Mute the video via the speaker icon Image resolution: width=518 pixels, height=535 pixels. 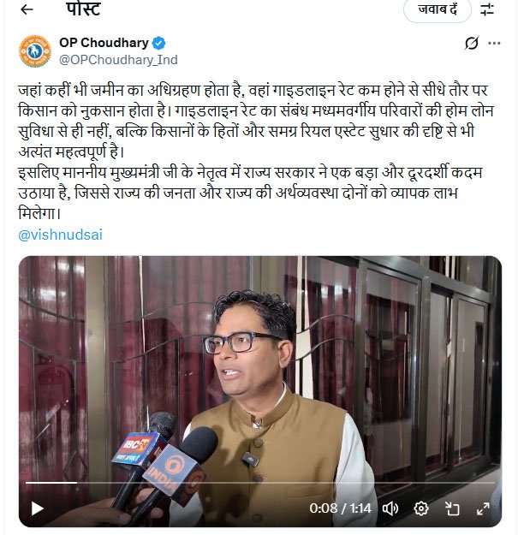click(390, 508)
